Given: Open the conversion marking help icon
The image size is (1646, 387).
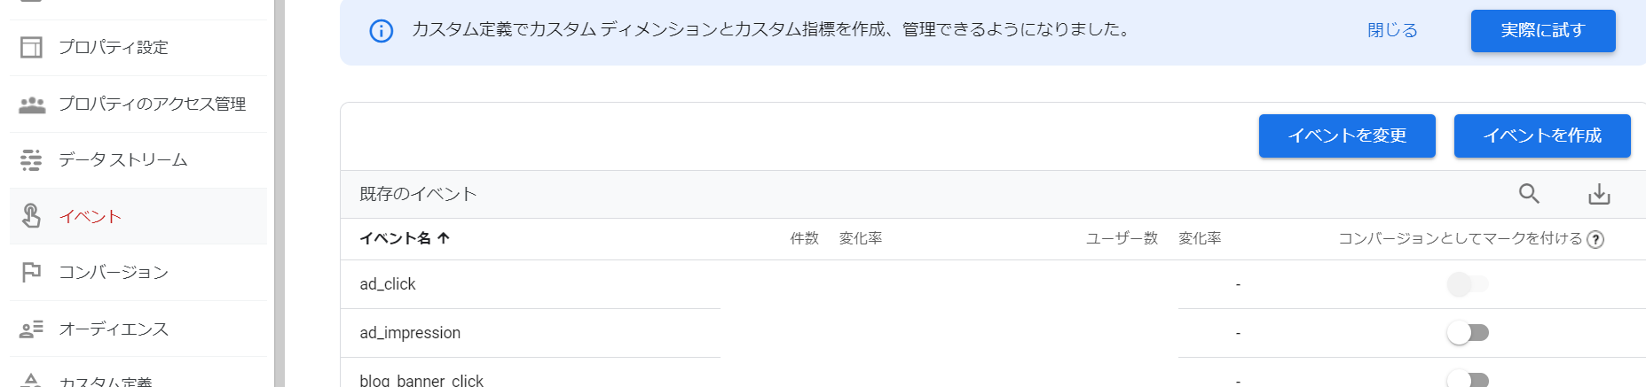Looking at the screenshot, I should point(1595,239).
